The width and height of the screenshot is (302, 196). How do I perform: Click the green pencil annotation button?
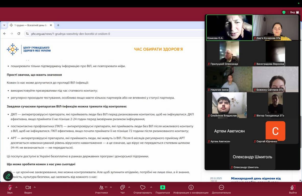(x=8, y=176)
